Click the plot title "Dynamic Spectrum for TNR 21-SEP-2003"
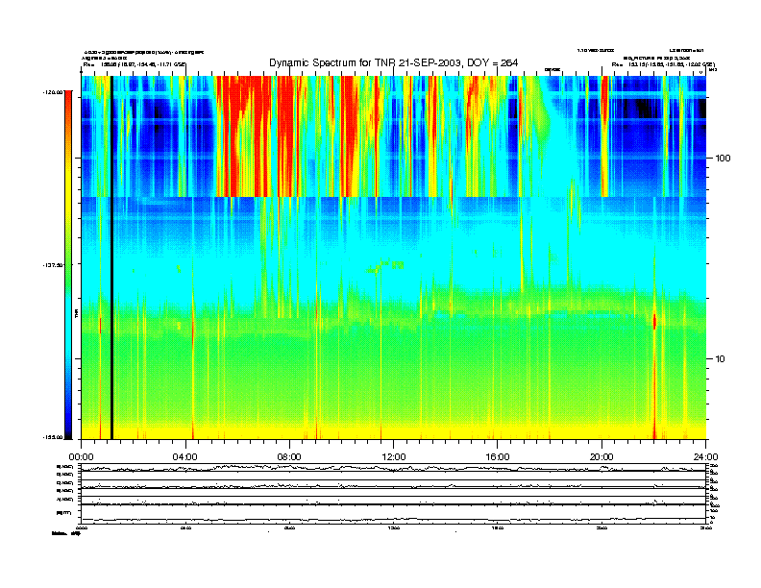 click(365, 62)
